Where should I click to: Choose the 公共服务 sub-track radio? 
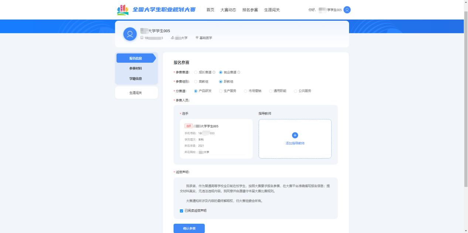[296, 91]
